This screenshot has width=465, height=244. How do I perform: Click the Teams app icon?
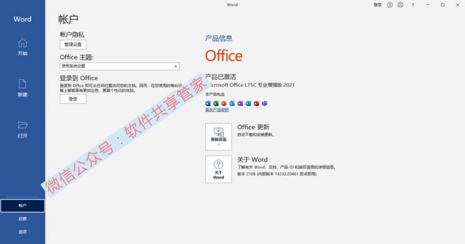click(x=264, y=103)
